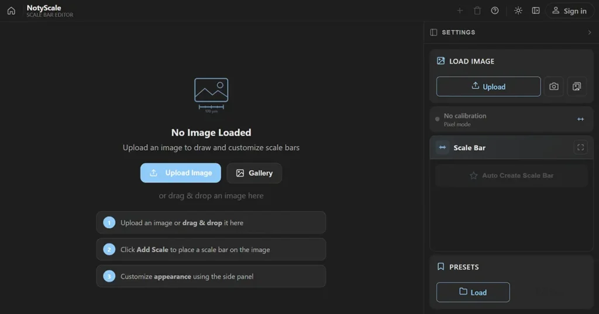Toggle the side panel layout icon
The image size is (599, 314).
pos(536,11)
